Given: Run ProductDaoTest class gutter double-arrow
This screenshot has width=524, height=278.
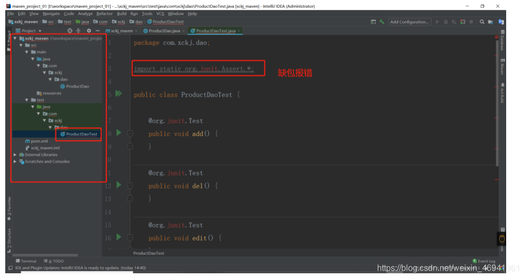Looking at the screenshot, I should click(x=119, y=93).
